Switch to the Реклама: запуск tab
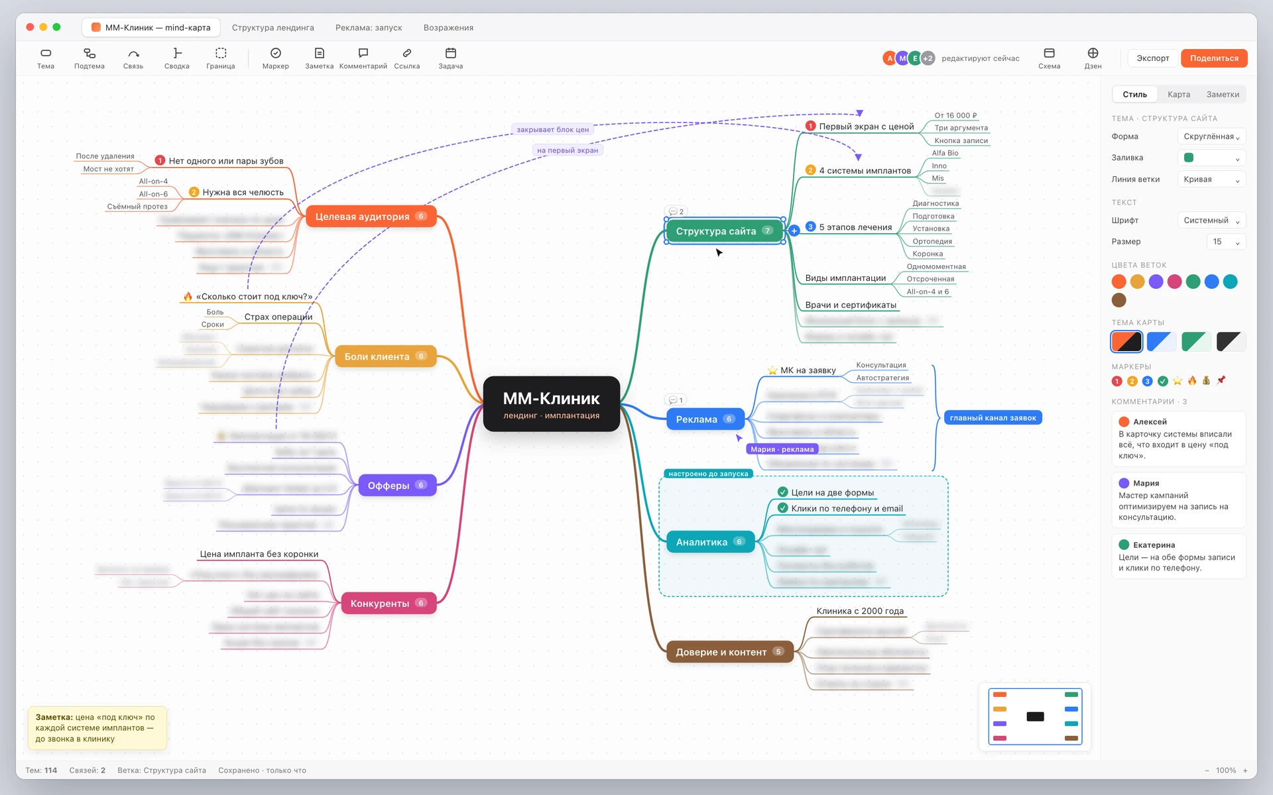Screen dimensions: 1273x795 (x=369, y=28)
